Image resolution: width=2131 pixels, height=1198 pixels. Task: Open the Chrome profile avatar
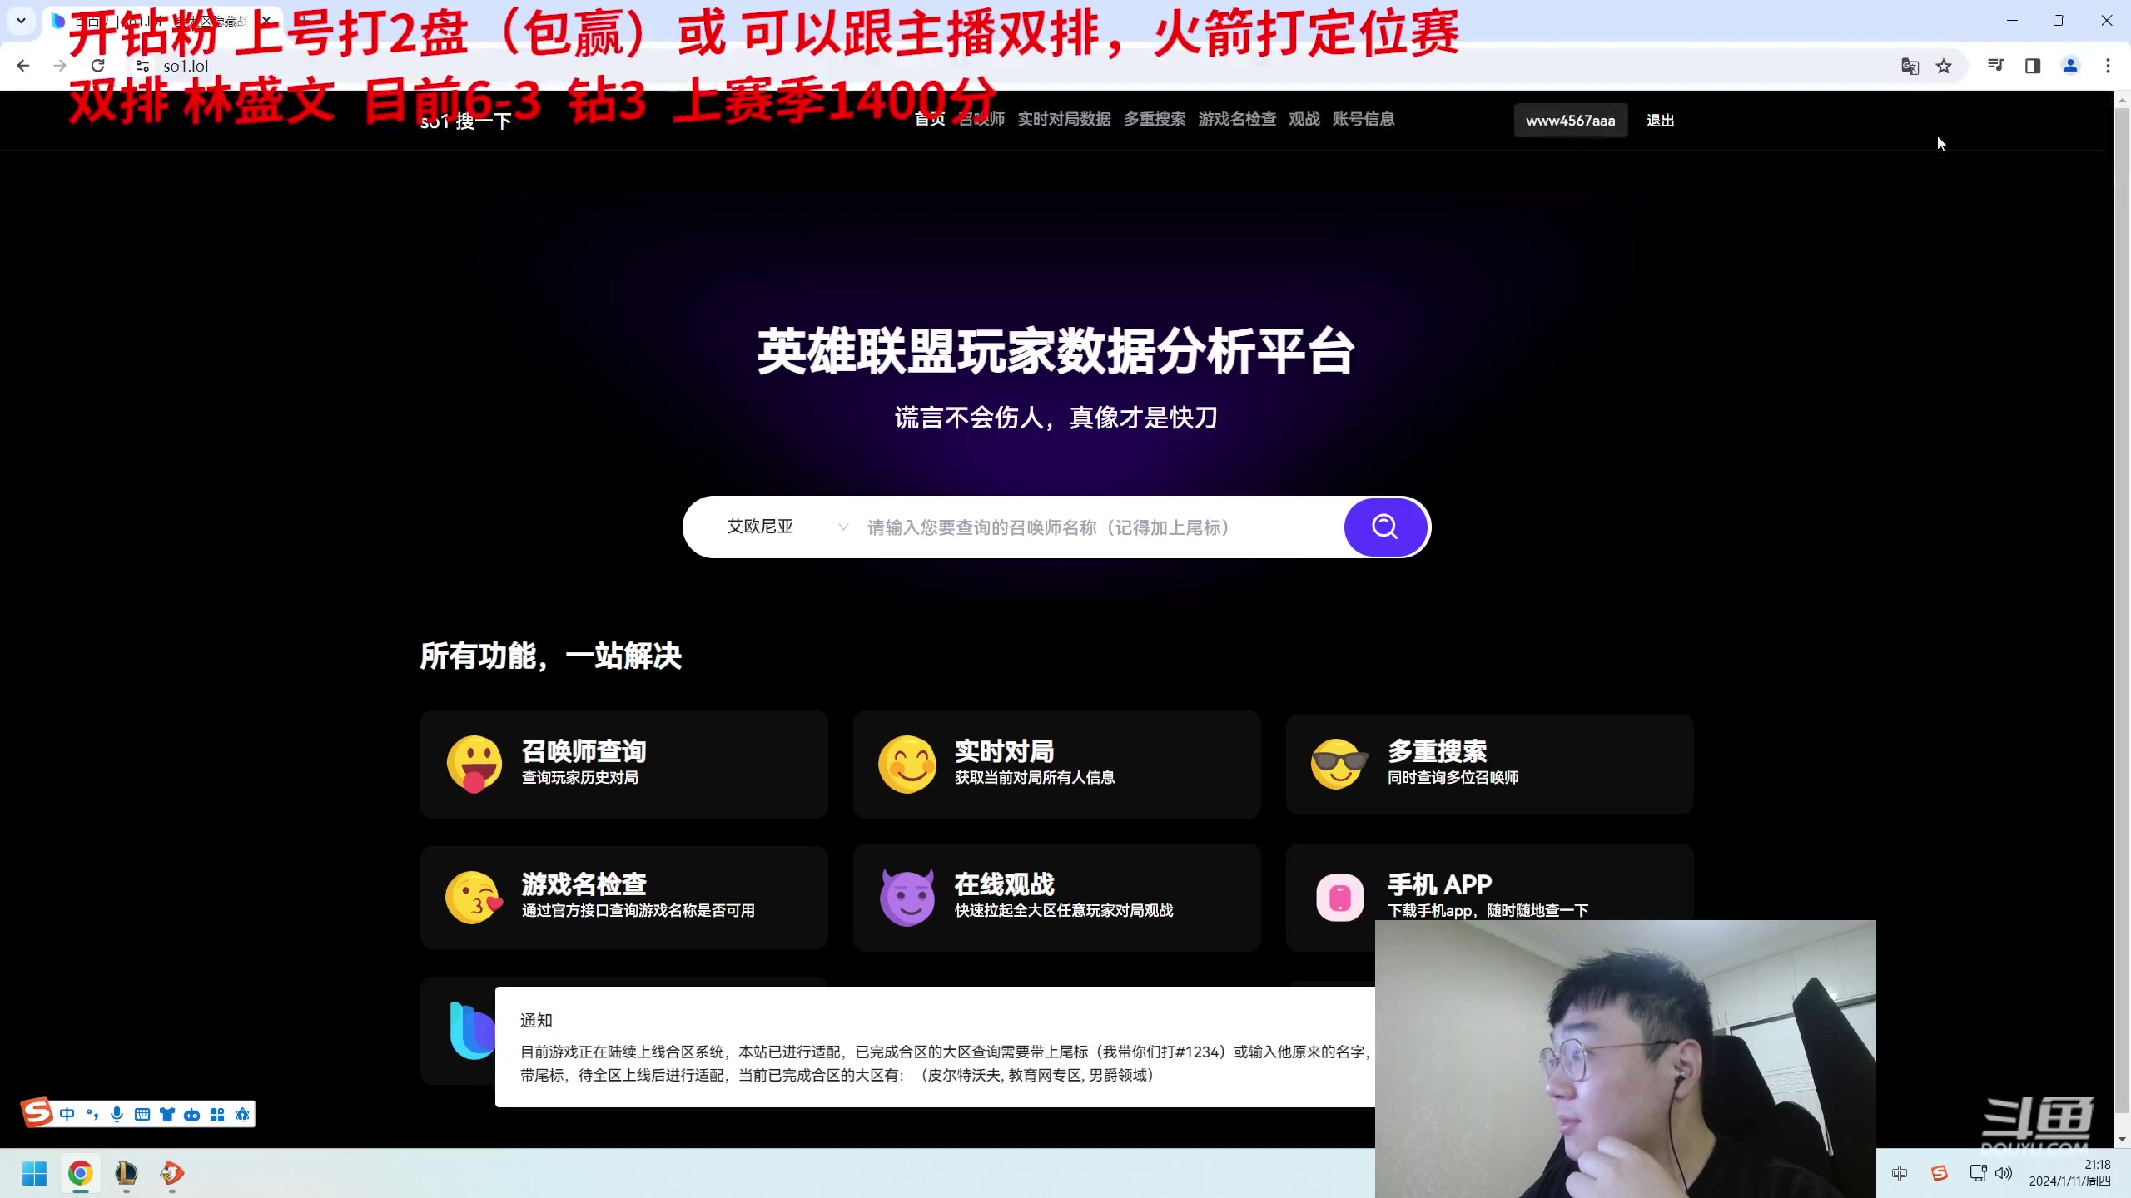click(2070, 66)
